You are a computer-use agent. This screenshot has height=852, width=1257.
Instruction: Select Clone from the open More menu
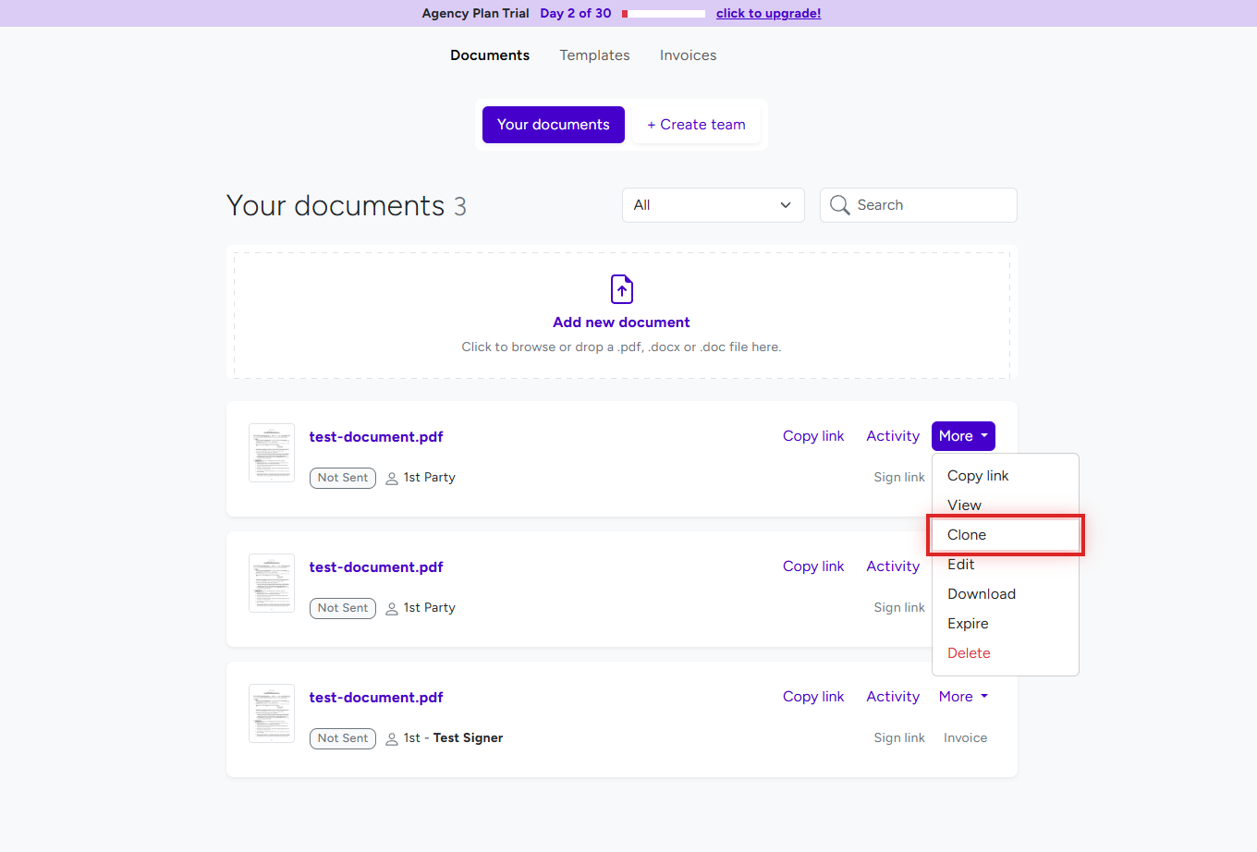[x=967, y=534]
